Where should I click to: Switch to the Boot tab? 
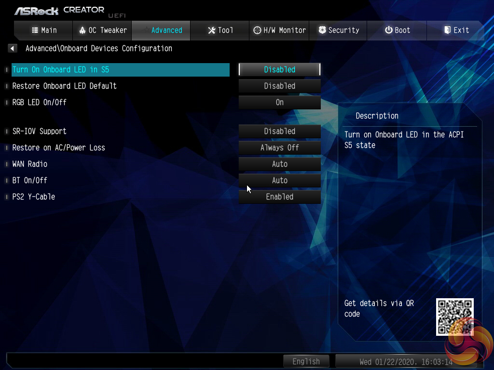(397, 30)
